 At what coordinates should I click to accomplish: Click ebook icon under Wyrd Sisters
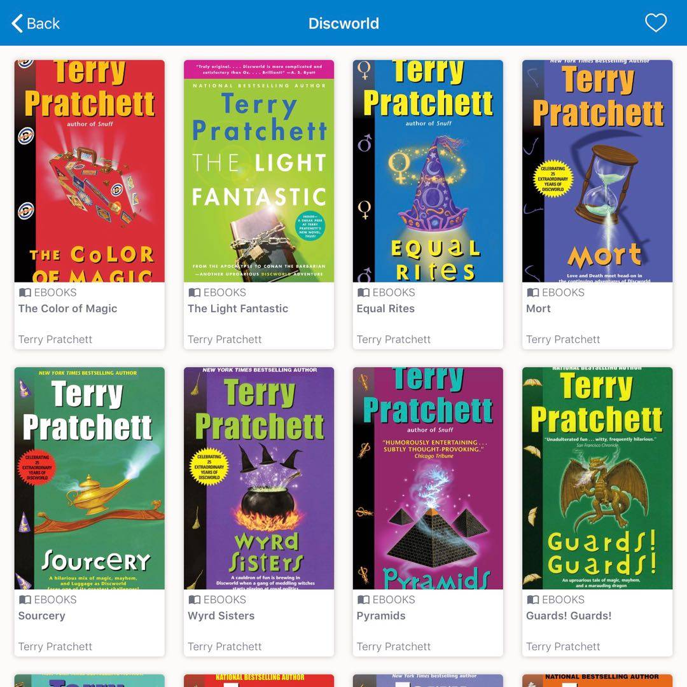click(195, 599)
